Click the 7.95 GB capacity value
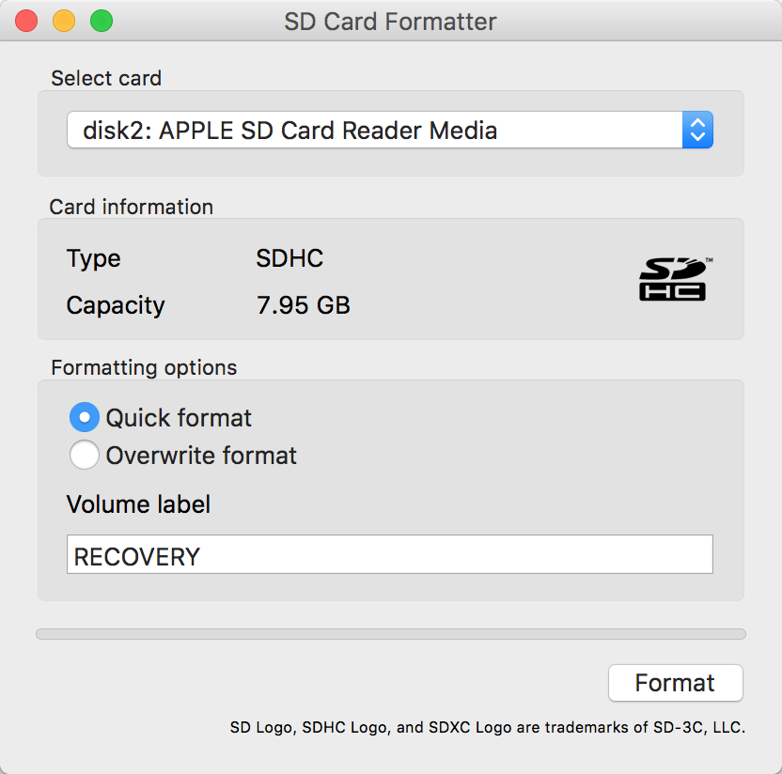782x774 pixels. coord(303,305)
